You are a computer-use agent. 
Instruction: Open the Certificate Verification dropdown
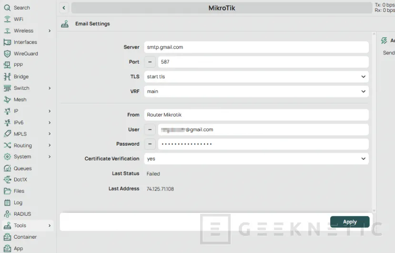tap(256, 159)
